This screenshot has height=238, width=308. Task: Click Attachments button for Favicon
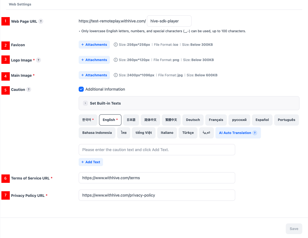pos(94,45)
